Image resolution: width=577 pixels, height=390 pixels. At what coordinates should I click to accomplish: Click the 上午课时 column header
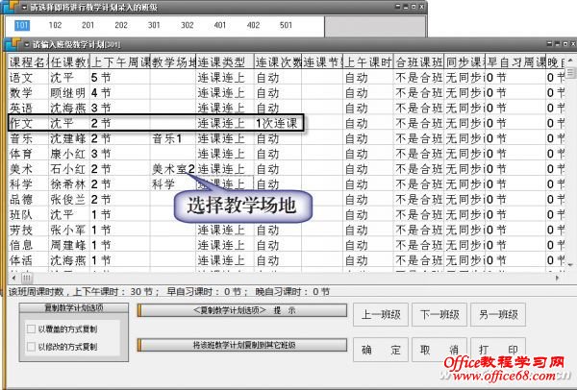(x=368, y=62)
